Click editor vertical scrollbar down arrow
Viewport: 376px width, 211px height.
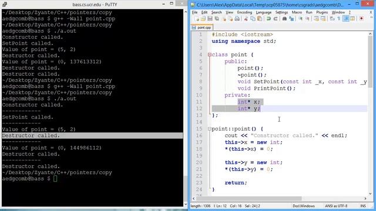(x=370, y=193)
